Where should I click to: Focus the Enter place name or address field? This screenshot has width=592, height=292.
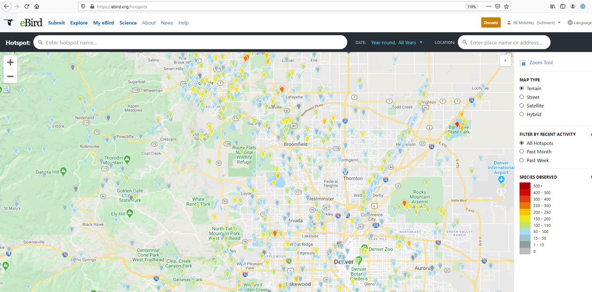click(x=504, y=42)
